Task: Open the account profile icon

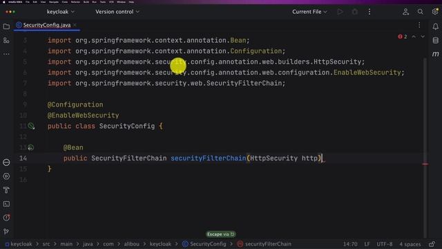Action: click(405, 12)
